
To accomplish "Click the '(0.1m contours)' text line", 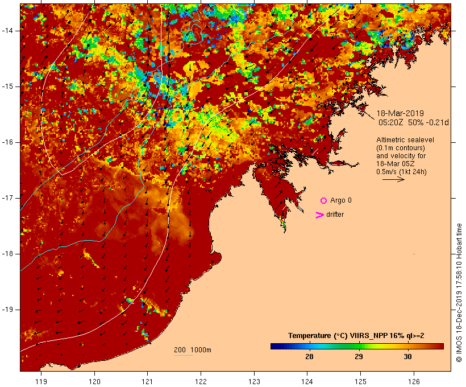I will tap(401, 148).
